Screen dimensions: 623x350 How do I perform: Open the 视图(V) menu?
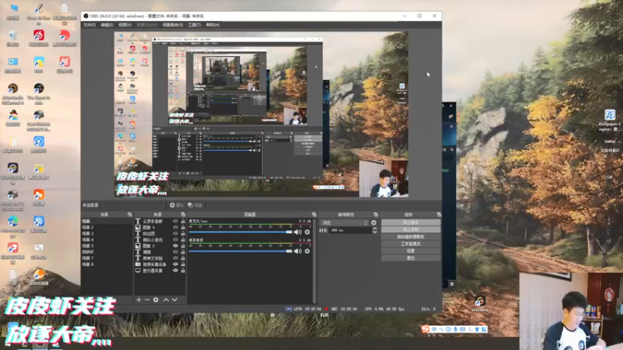(125, 25)
